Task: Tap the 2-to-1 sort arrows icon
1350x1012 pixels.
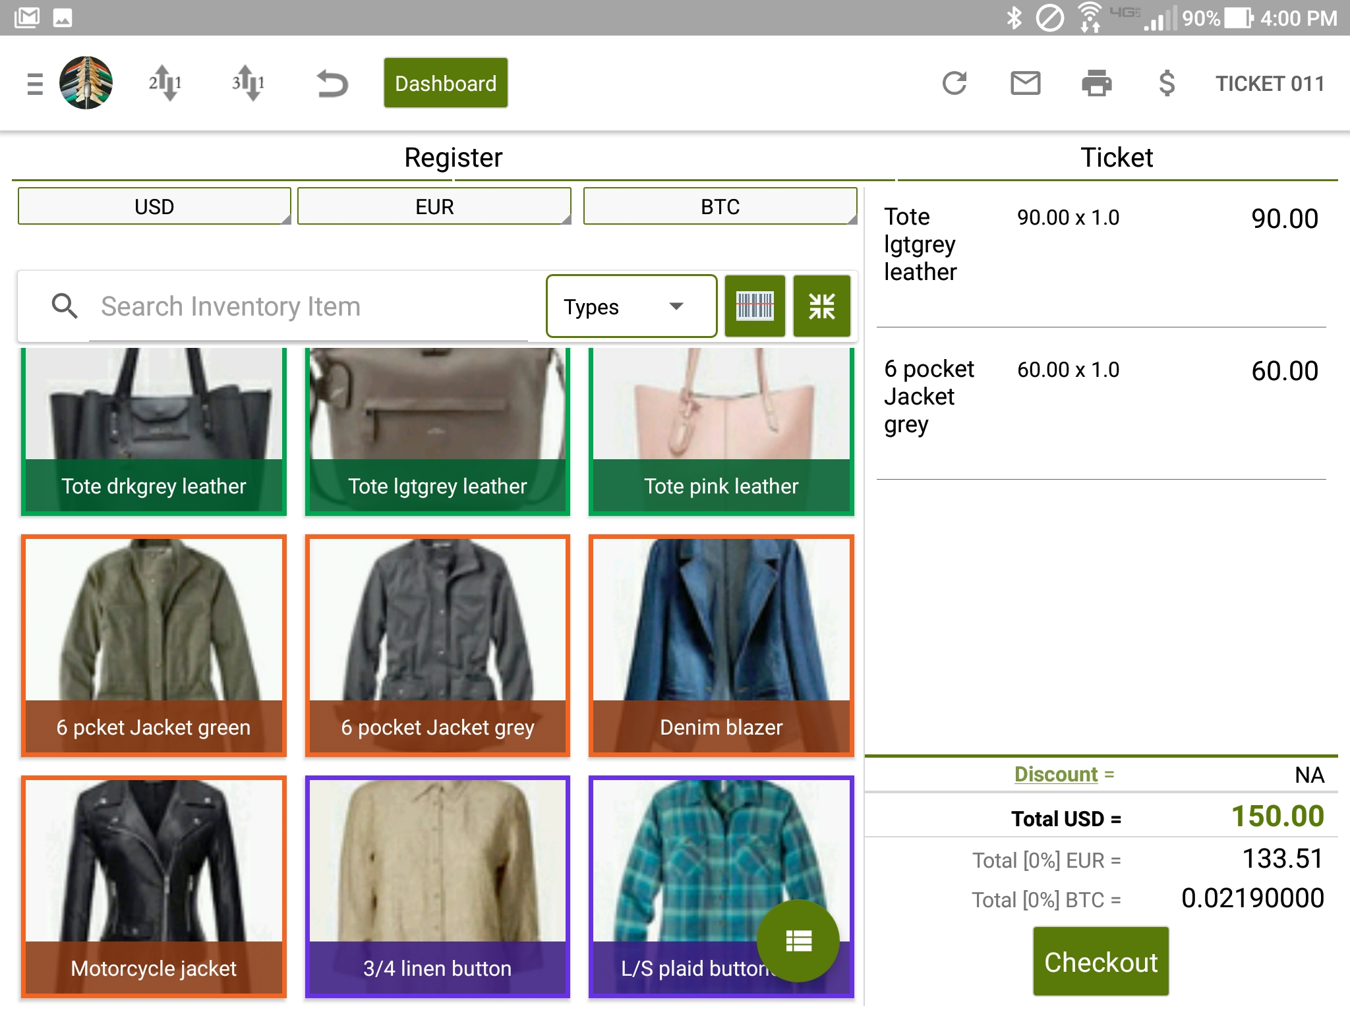Action: (165, 84)
